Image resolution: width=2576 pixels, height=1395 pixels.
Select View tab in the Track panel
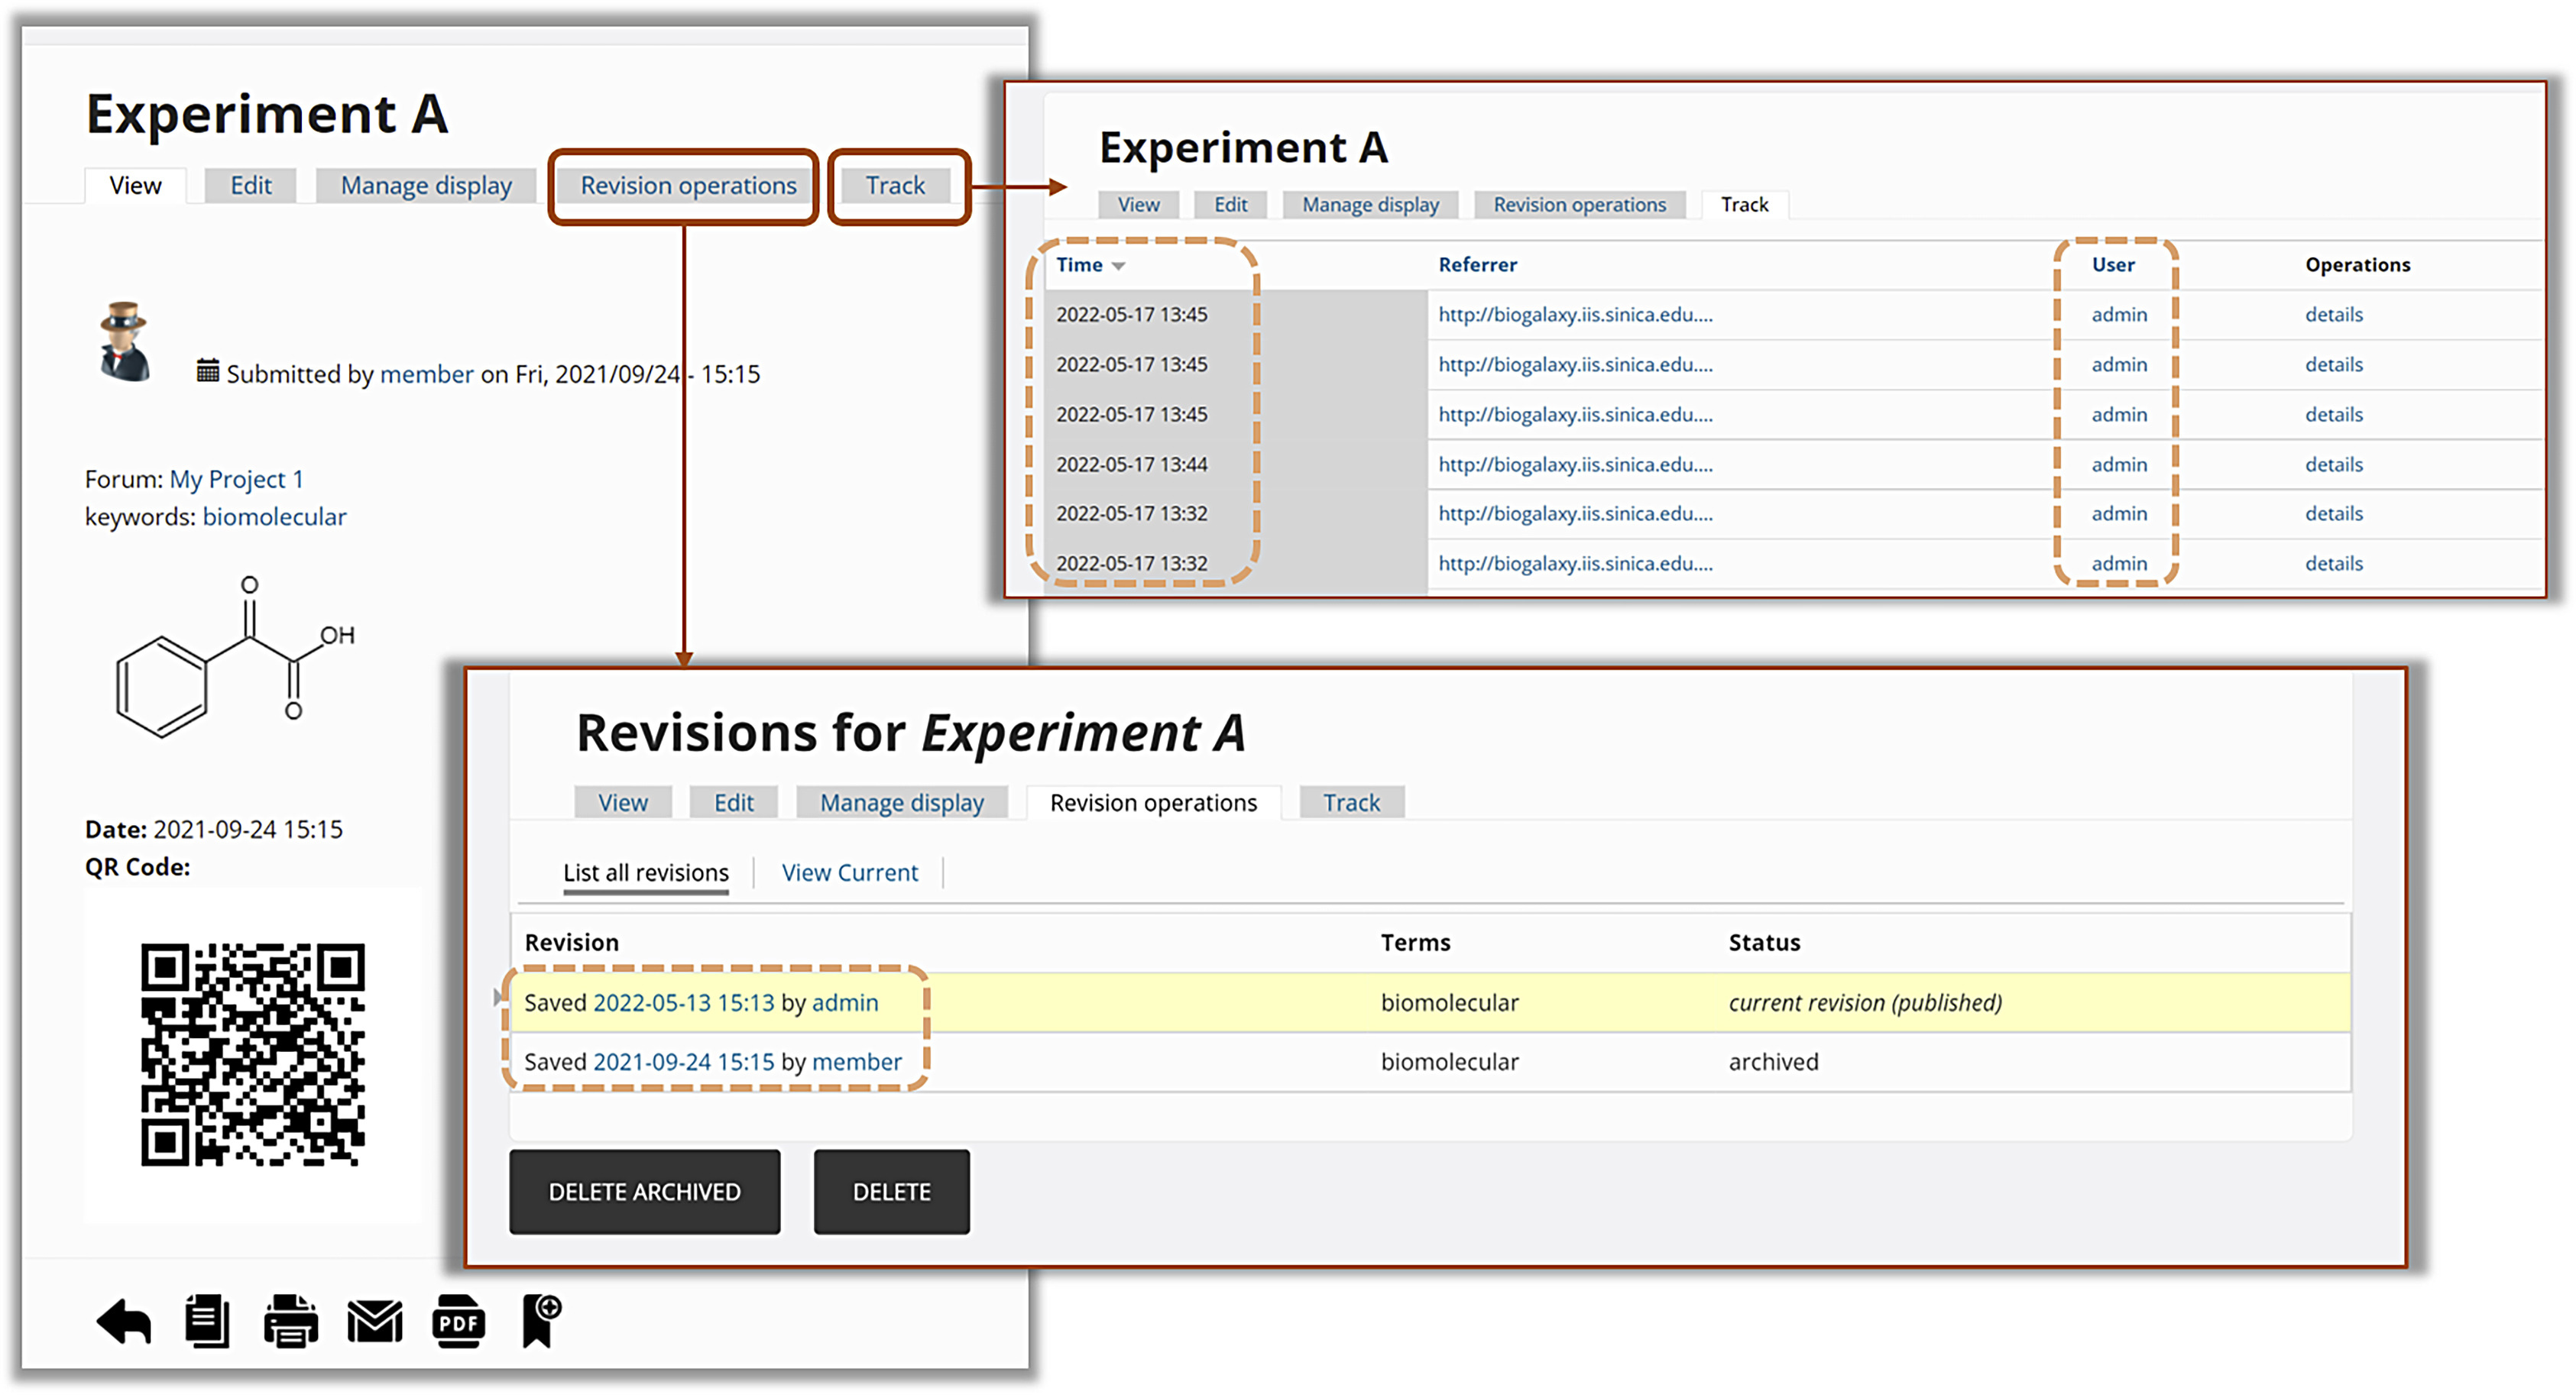pos(1138,205)
